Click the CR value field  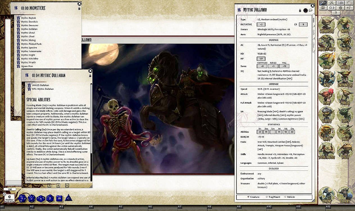303,24
